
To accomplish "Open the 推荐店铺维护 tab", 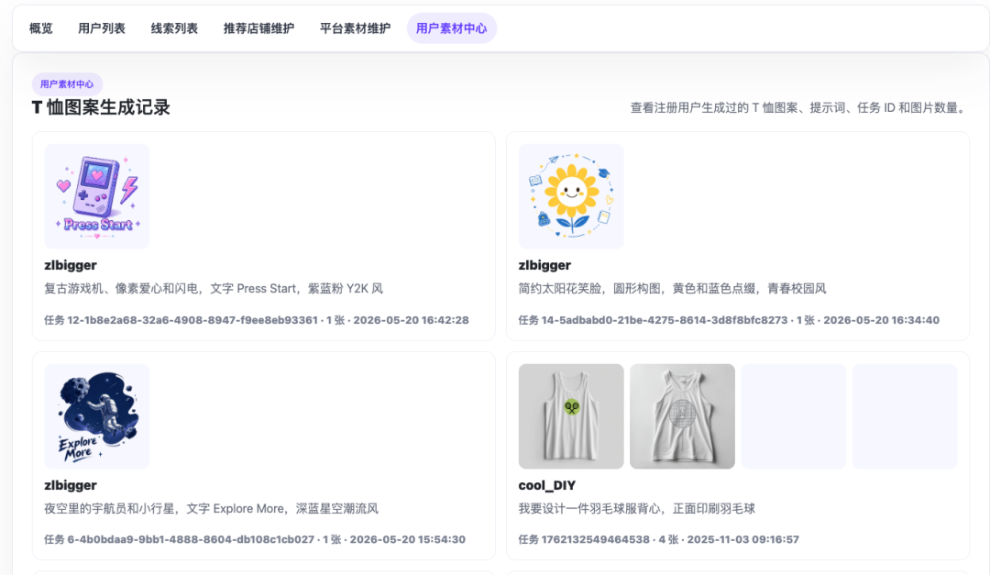I will (x=258, y=28).
